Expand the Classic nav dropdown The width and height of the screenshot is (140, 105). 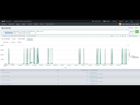(x=30, y=24)
